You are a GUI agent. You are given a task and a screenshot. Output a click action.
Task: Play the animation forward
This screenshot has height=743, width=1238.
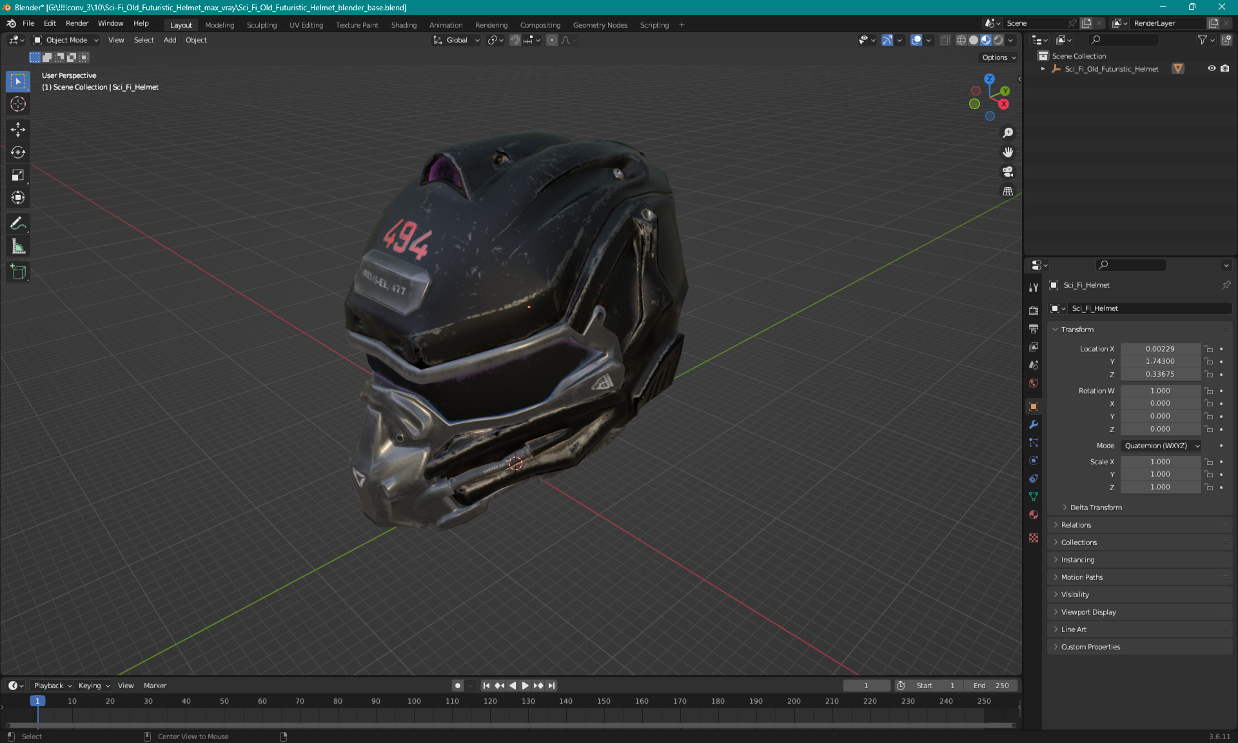(x=526, y=686)
